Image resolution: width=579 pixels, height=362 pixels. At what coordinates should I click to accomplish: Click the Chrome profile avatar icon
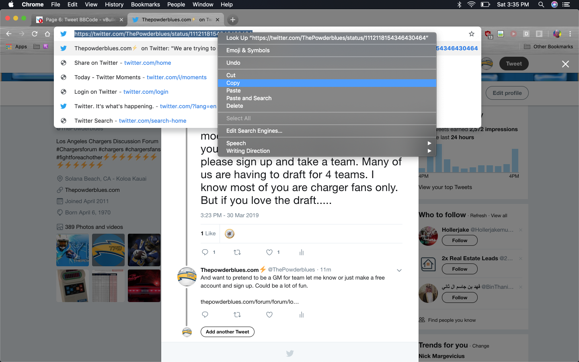pyautogui.click(x=557, y=34)
